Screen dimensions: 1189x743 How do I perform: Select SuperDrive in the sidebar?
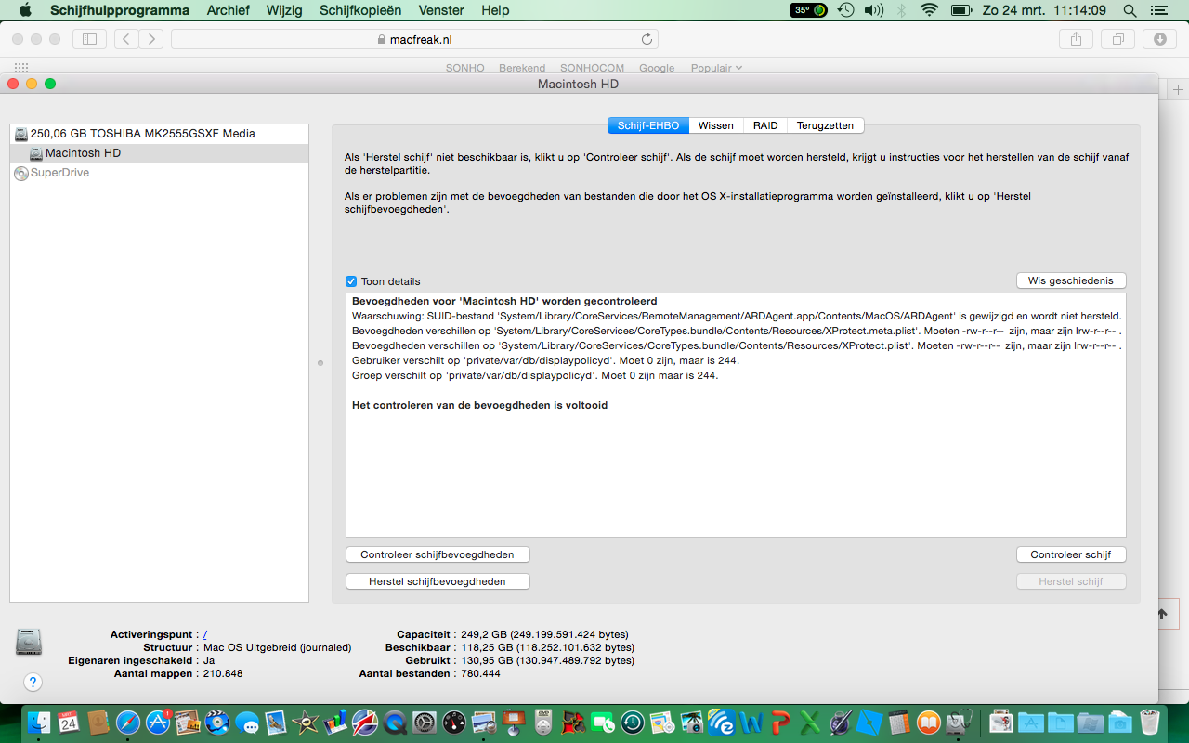click(159, 173)
